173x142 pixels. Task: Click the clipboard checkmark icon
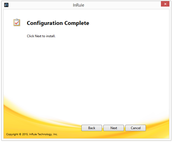(x=17, y=22)
